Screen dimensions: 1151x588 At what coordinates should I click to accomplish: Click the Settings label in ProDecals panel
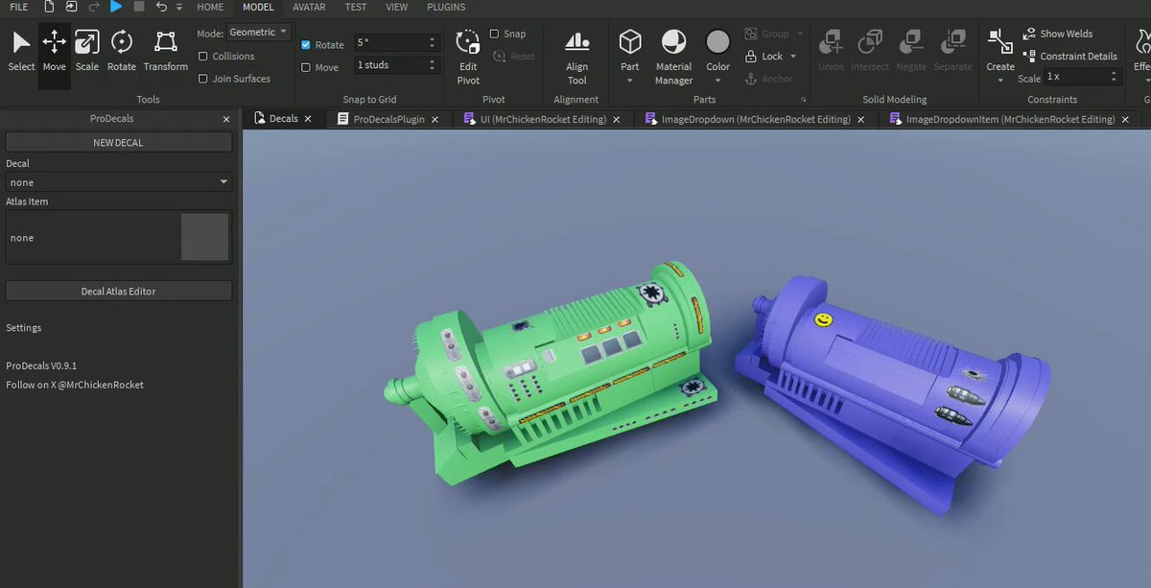[24, 327]
